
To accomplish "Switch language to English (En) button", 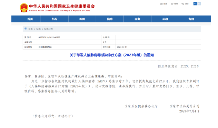I will (x=199, y=3).
